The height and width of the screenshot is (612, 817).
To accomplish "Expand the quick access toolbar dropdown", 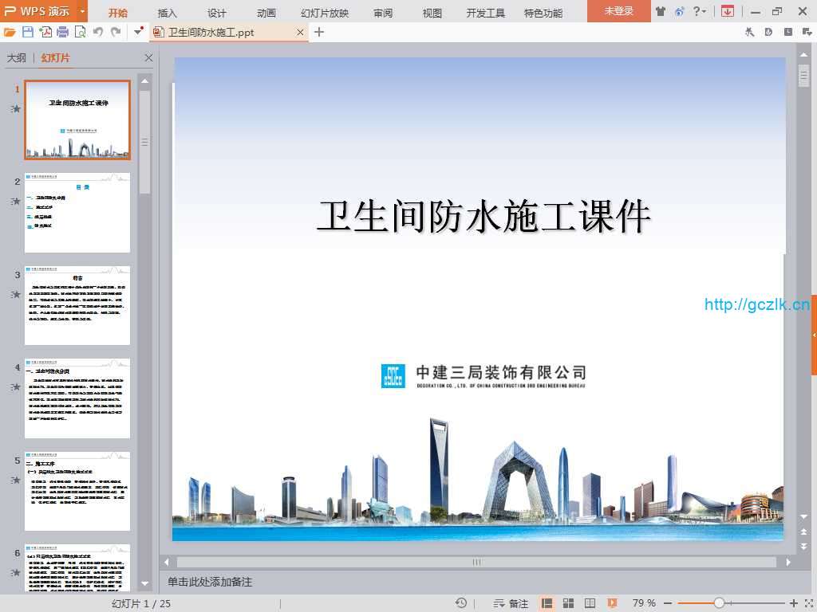I will tap(139, 32).
